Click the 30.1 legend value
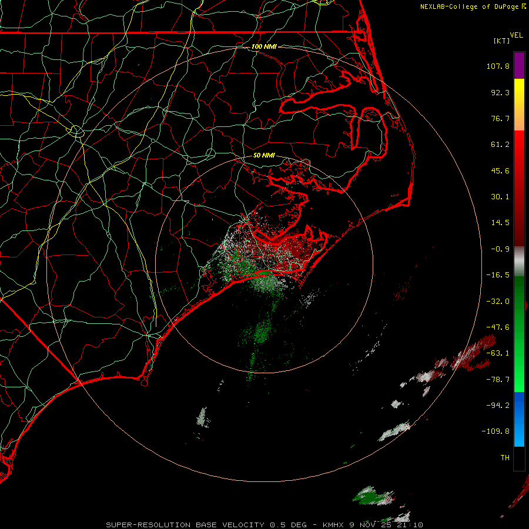 click(500, 197)
